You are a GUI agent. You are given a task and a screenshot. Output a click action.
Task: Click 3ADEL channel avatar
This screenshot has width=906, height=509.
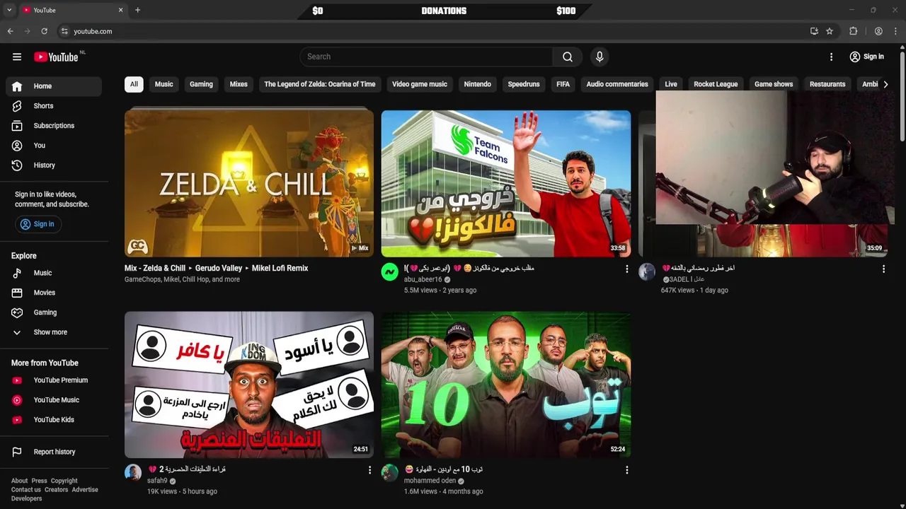point(647,272)
